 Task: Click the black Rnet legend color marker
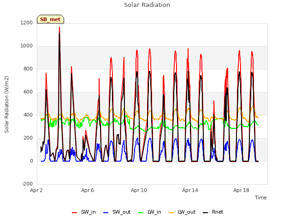coord(206,213)
